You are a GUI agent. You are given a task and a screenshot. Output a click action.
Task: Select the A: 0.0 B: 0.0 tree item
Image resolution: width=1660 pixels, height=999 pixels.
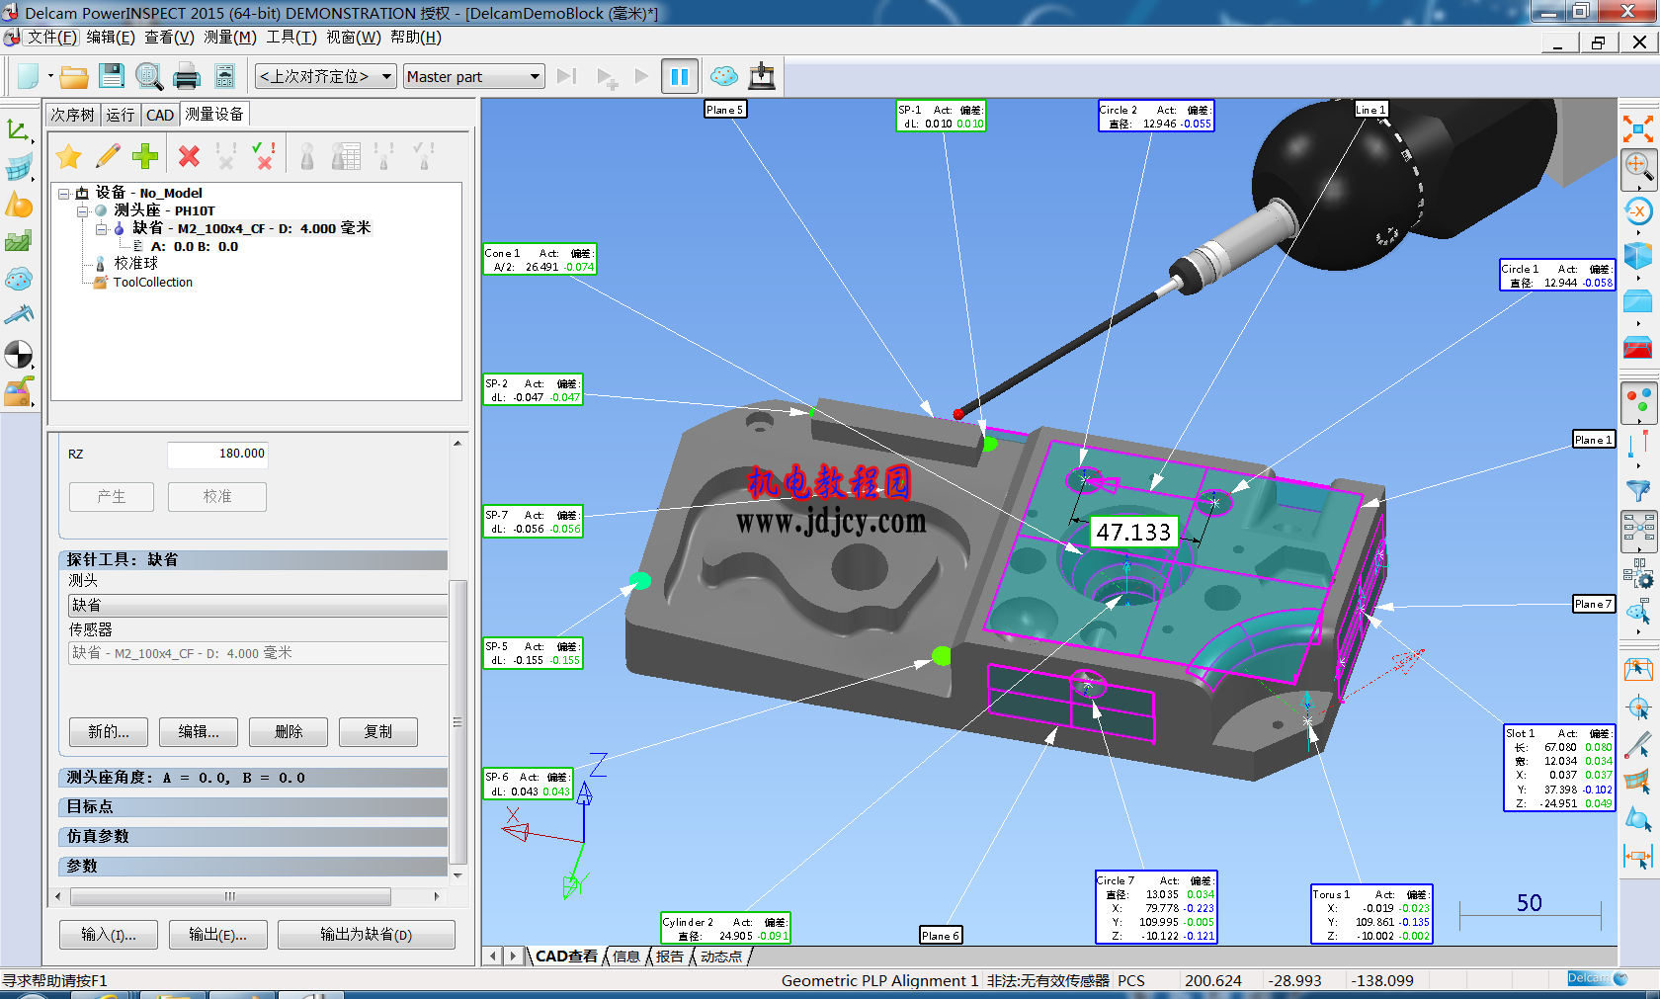click(194, 247)
